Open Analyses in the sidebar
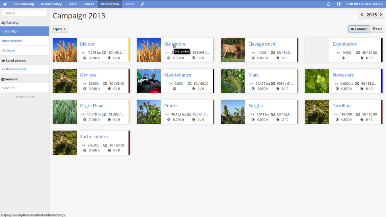386x217 pixels. 25,51
